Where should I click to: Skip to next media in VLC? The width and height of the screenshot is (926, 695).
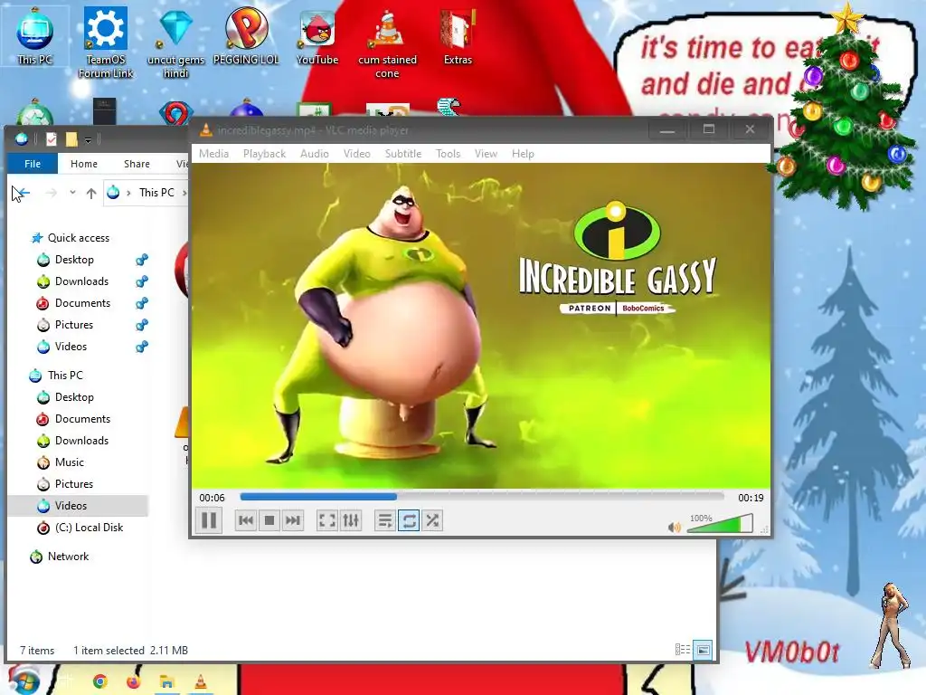pyautogui.click(x=293, y=520)
